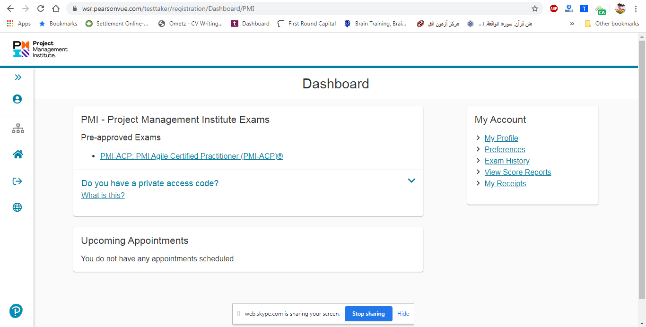The width and height of the screenshot is (646, 327).
Task: Click the browser address bar URL
Action: [284, 9]
